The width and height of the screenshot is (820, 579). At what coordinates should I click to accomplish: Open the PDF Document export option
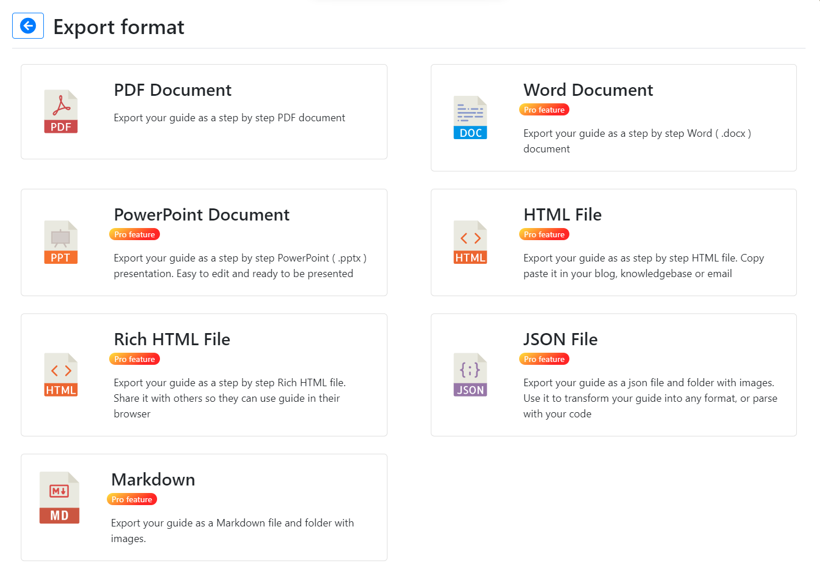(x=203, y=111)
